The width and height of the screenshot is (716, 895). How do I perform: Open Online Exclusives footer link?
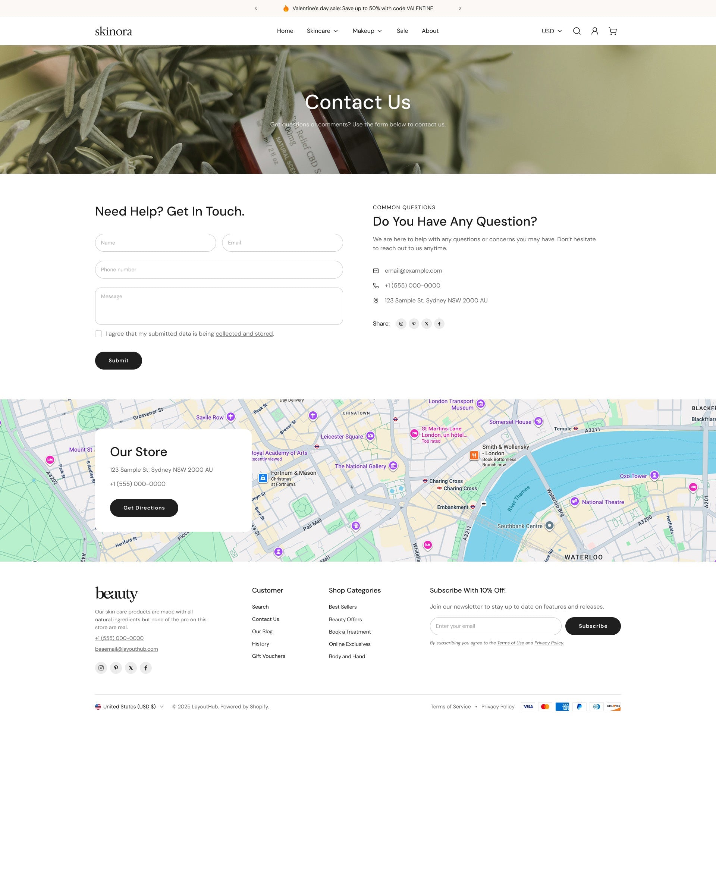coord(349,644)
